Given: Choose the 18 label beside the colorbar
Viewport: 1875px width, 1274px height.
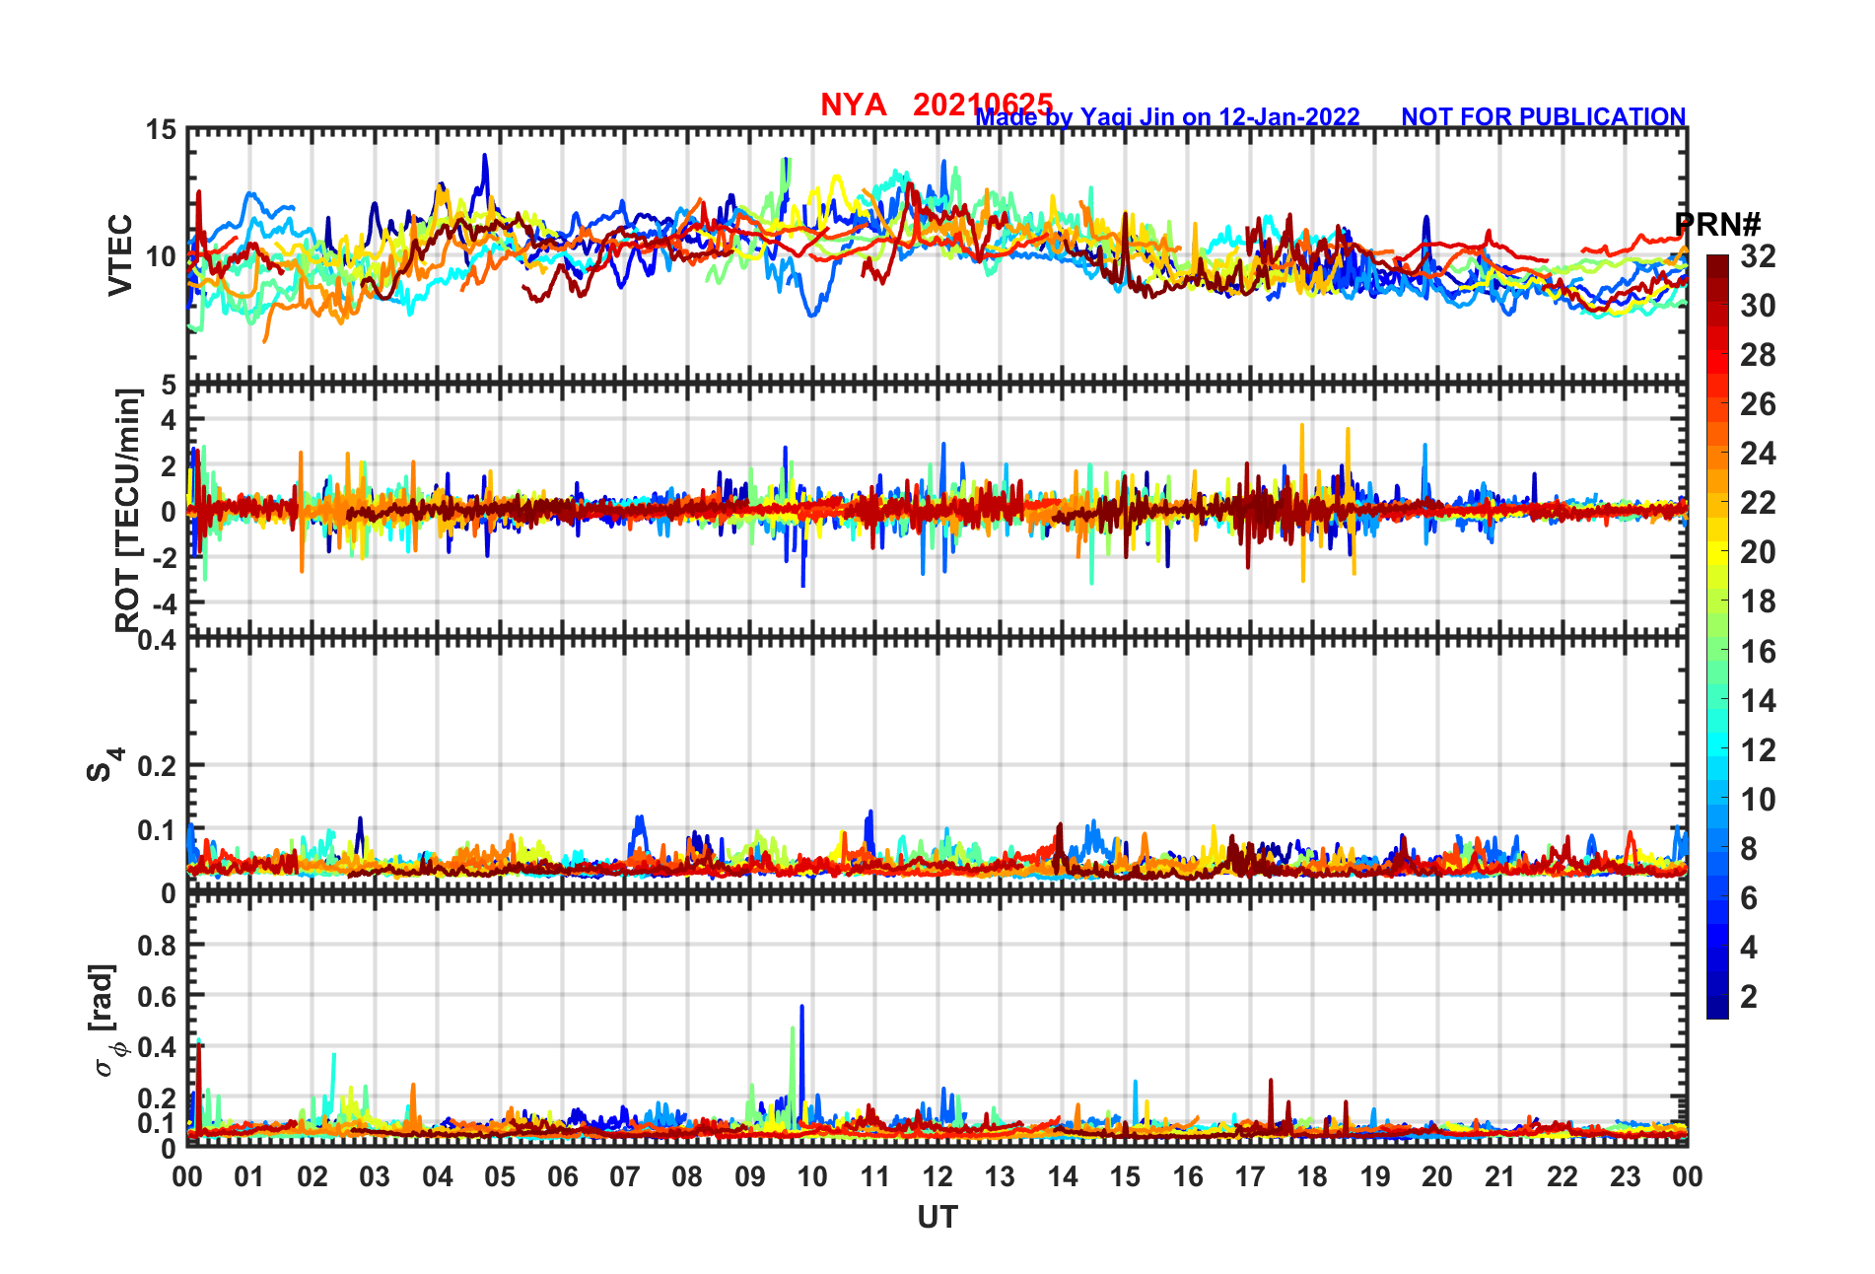Looking at the screenshot, I should click(x=1758, y=602).
